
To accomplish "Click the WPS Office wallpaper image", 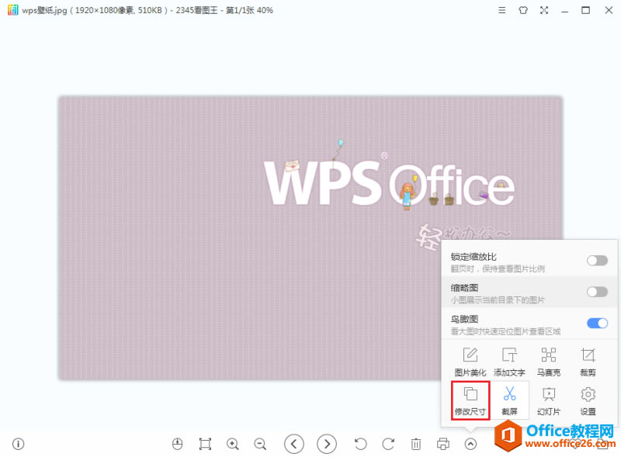I will pyautogui.click(x=310, y=237).
